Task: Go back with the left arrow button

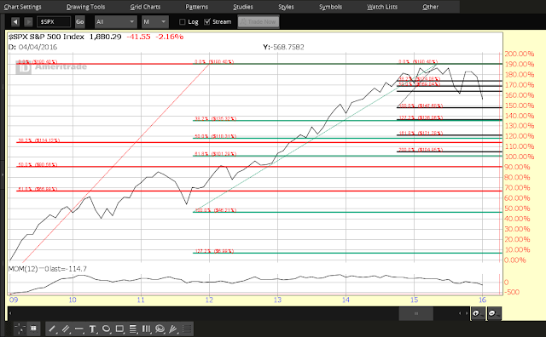Action: (15, 22)
